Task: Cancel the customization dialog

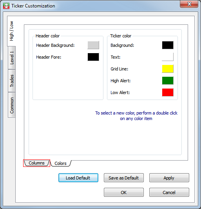Action: coord(169,192)
